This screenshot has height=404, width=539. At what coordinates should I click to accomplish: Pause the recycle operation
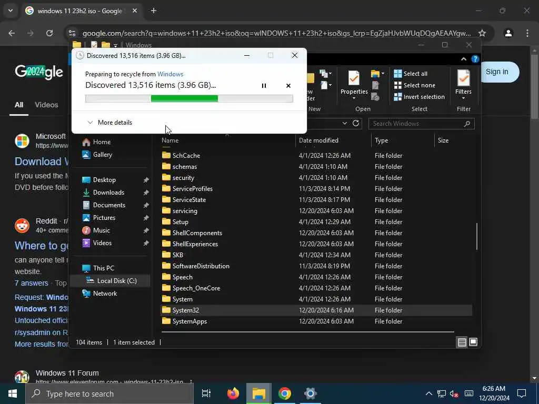(264, 86)
